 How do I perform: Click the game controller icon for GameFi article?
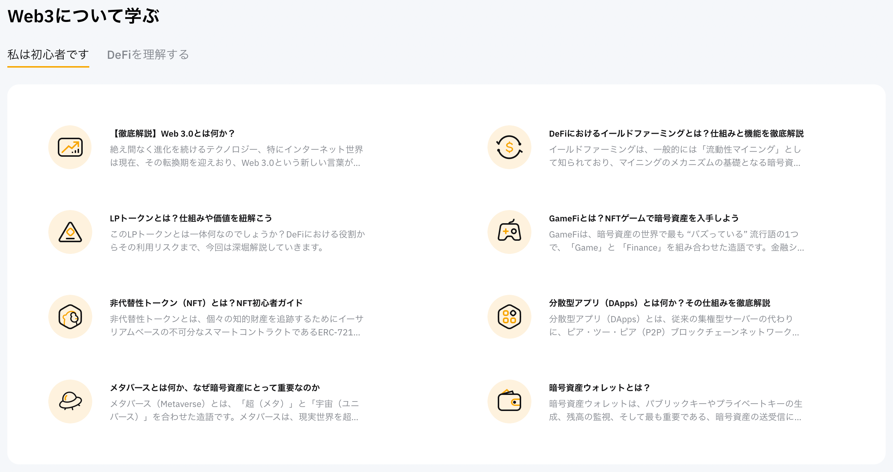pos(509,232)
